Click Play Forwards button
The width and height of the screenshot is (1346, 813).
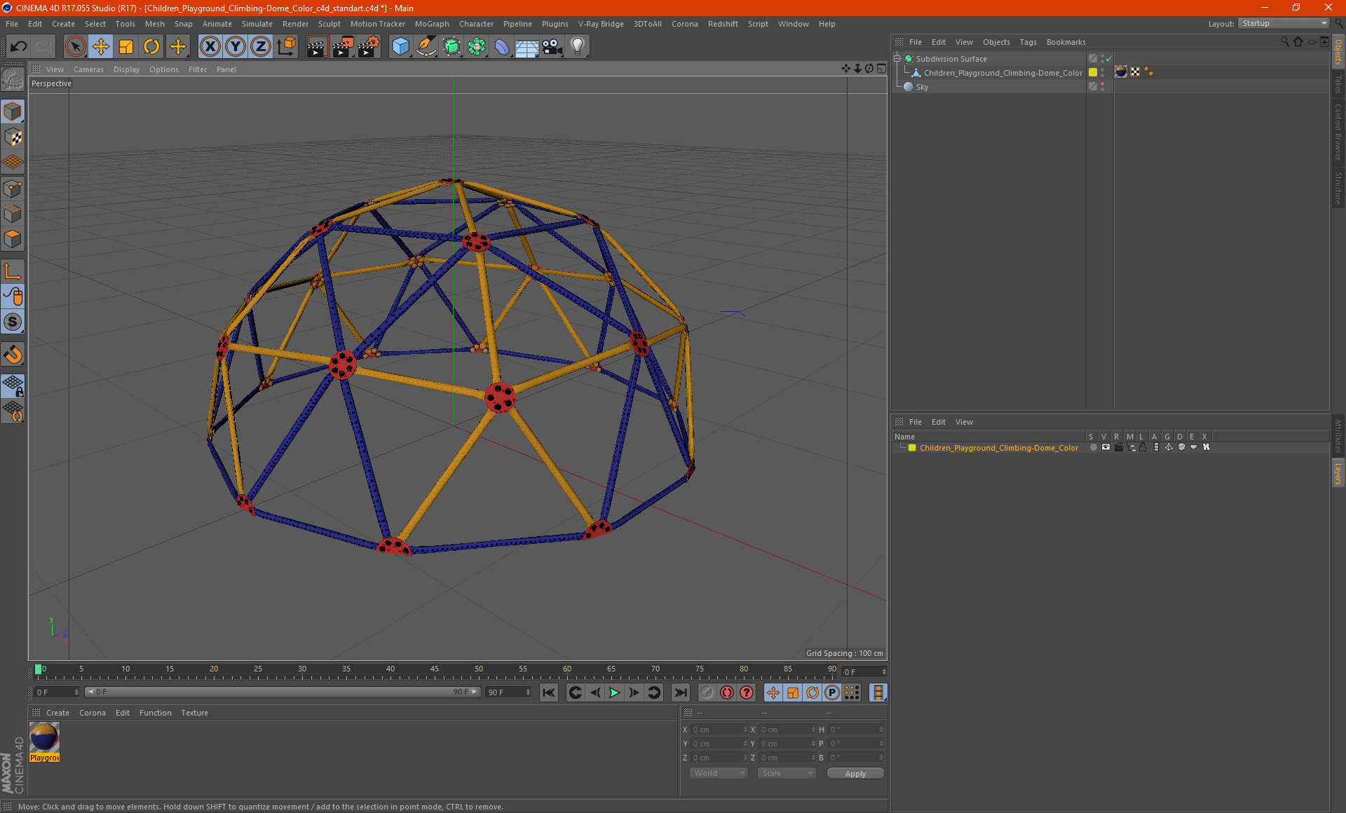coord(614,692)
